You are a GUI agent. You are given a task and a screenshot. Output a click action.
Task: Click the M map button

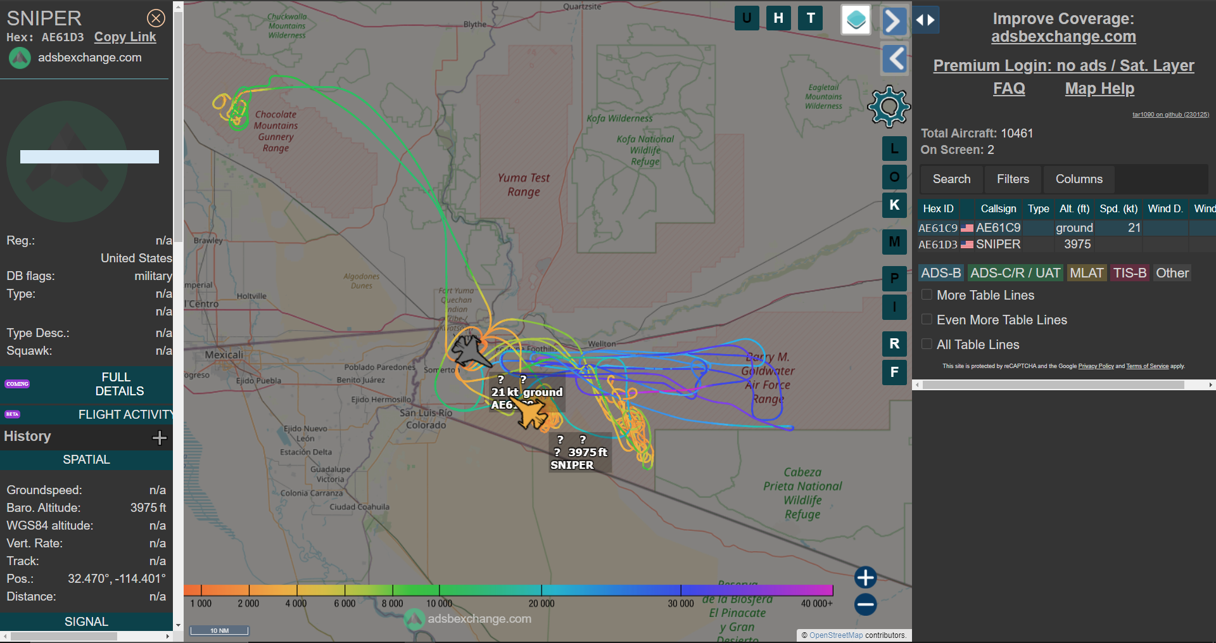point(894,241)
